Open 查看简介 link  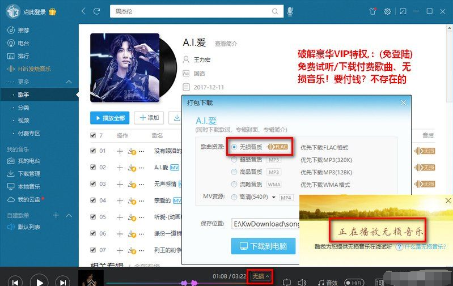(226, 44)
